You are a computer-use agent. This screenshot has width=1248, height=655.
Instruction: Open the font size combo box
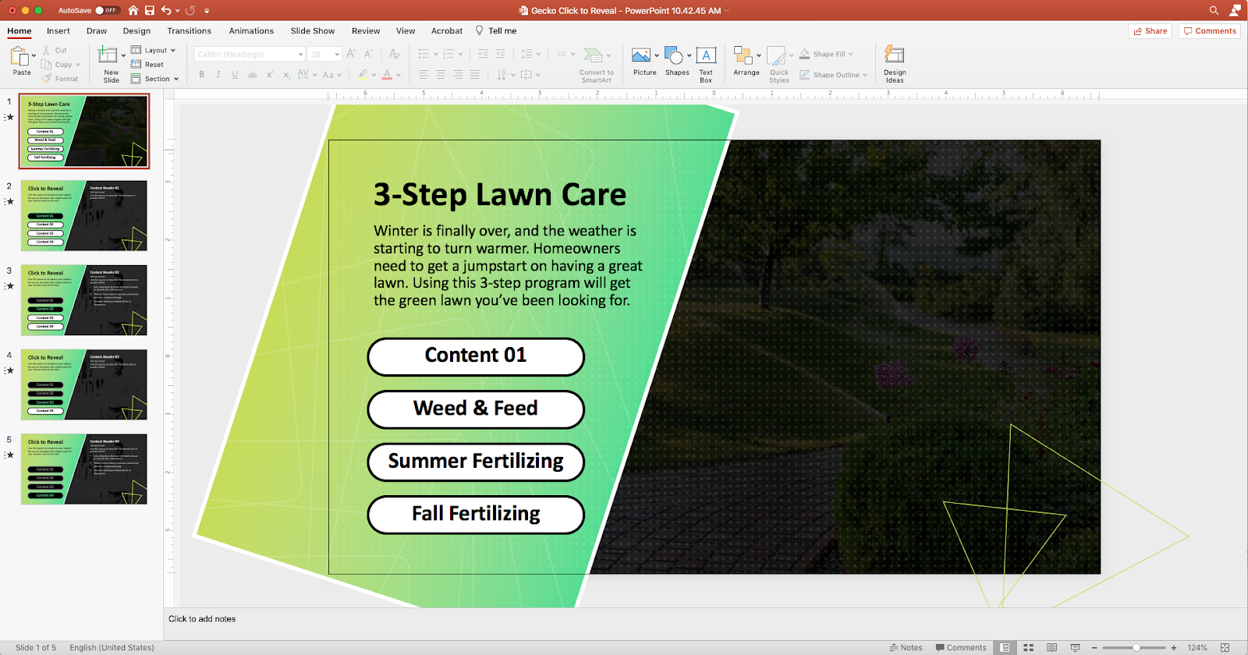tap(324, 55)
